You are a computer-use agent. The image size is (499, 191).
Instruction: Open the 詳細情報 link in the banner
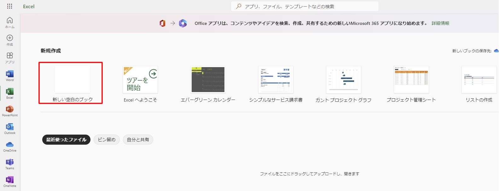pos(440,23)
